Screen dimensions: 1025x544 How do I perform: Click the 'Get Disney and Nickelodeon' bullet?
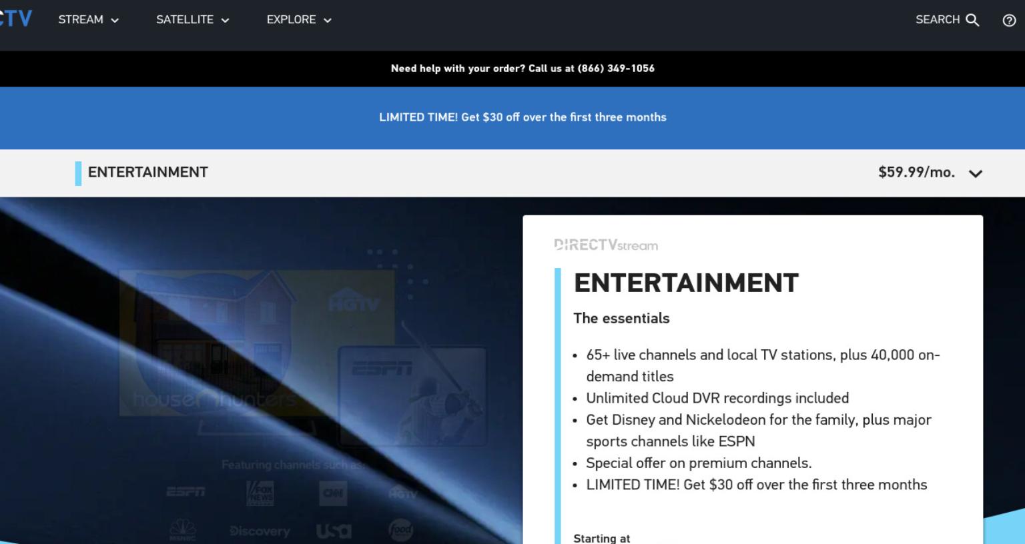click(x=759, y=431)
